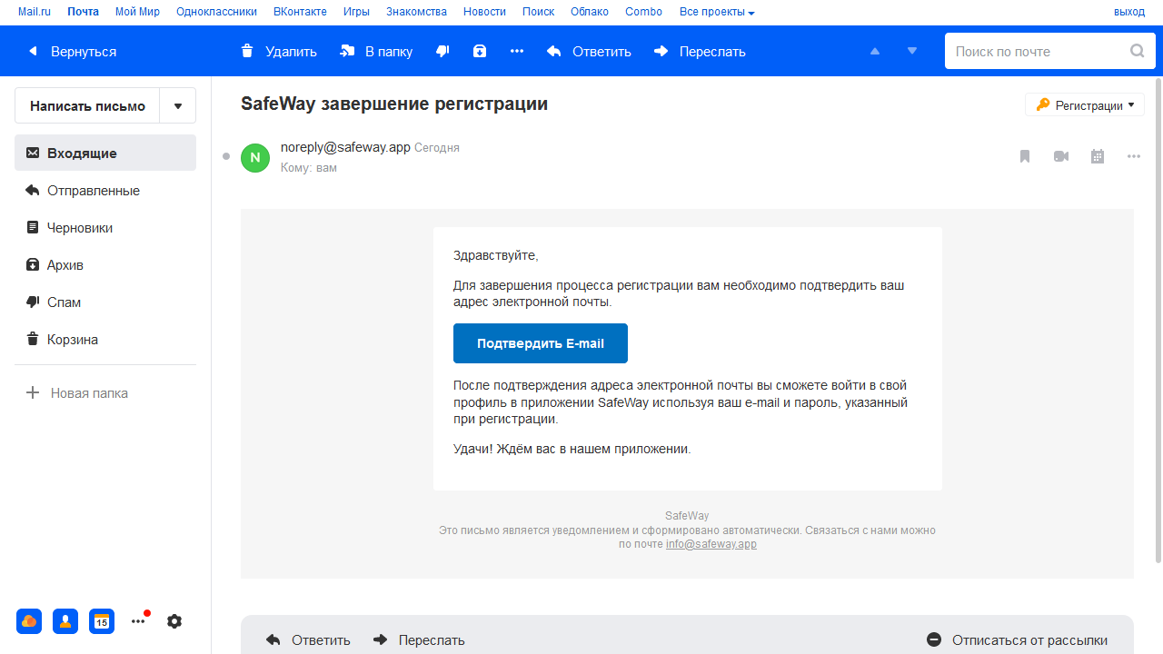Click the archive icon in top toolbar
The height and width of the screenshot is (654, 1163).
480,52
